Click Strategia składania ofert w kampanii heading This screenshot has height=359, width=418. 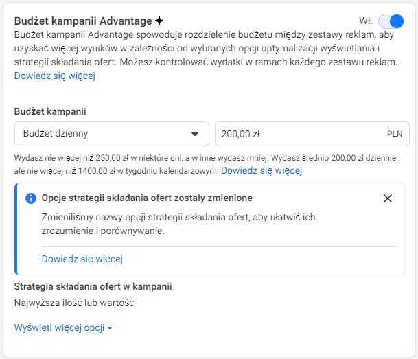pos(93,286)
